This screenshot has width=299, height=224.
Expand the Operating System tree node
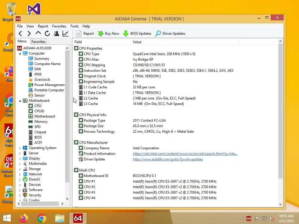tap(20, 148)
